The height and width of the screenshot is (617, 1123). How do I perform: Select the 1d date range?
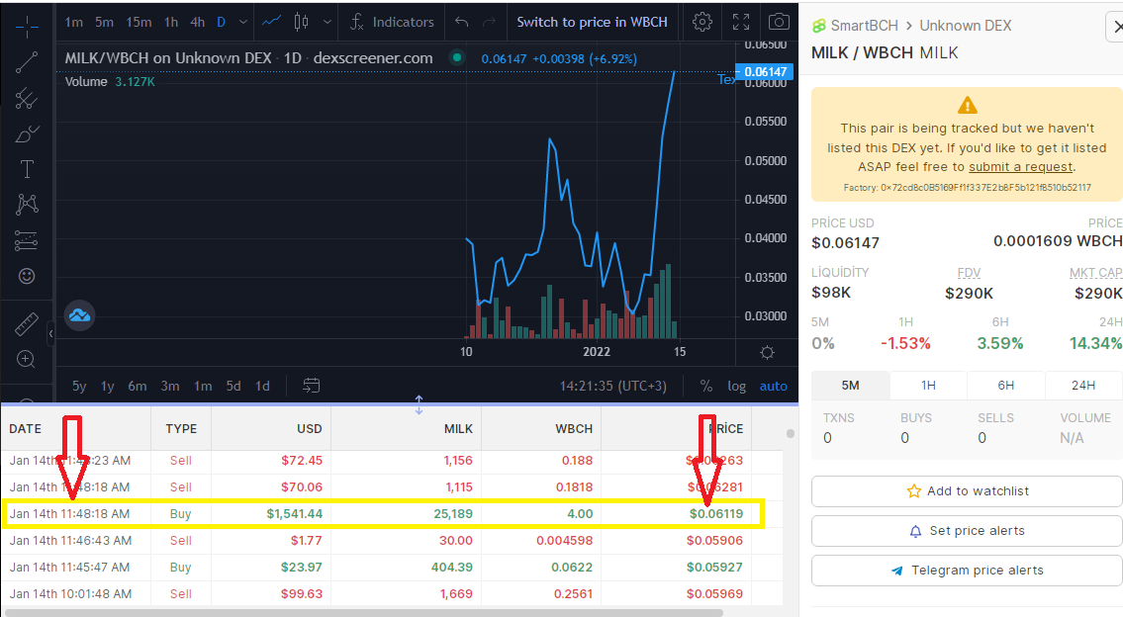coord(263,386)
